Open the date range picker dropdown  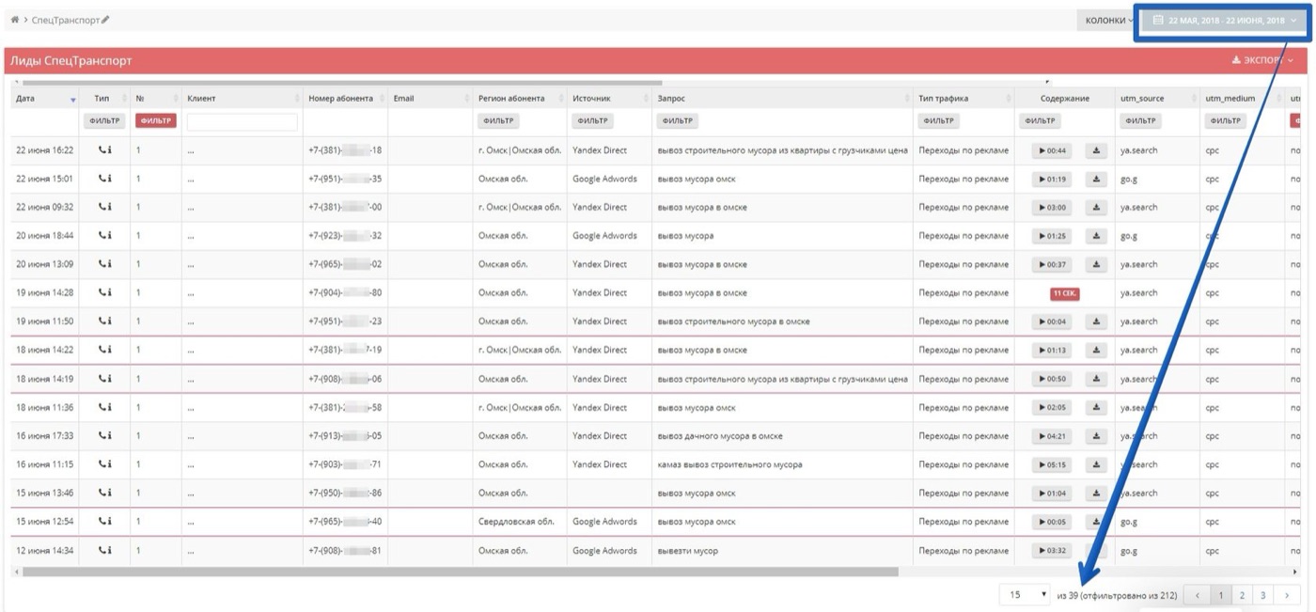pyautogui.click(x=1224, y=20)
